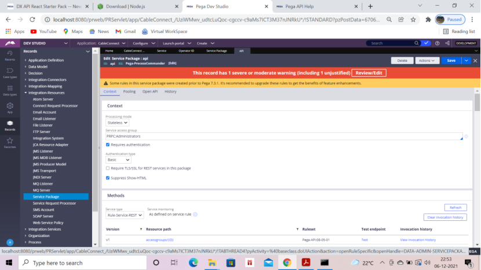Viewport: 481px width, 270px height.
Task: Open the Configure menu
Action: pyautogui.click(x=144, y=43)
